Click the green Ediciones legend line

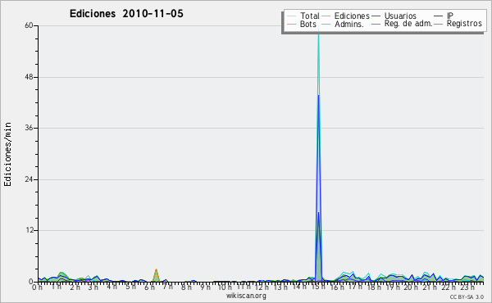tap(326, 16)
